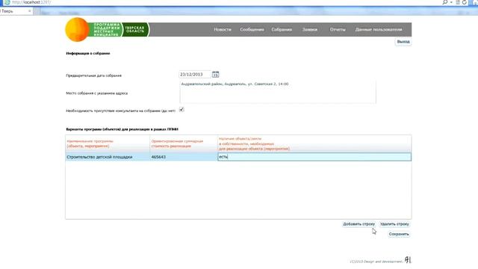Select the Тверь browser tab
Viewport: 478px width, 269px height.
point(15,11)
